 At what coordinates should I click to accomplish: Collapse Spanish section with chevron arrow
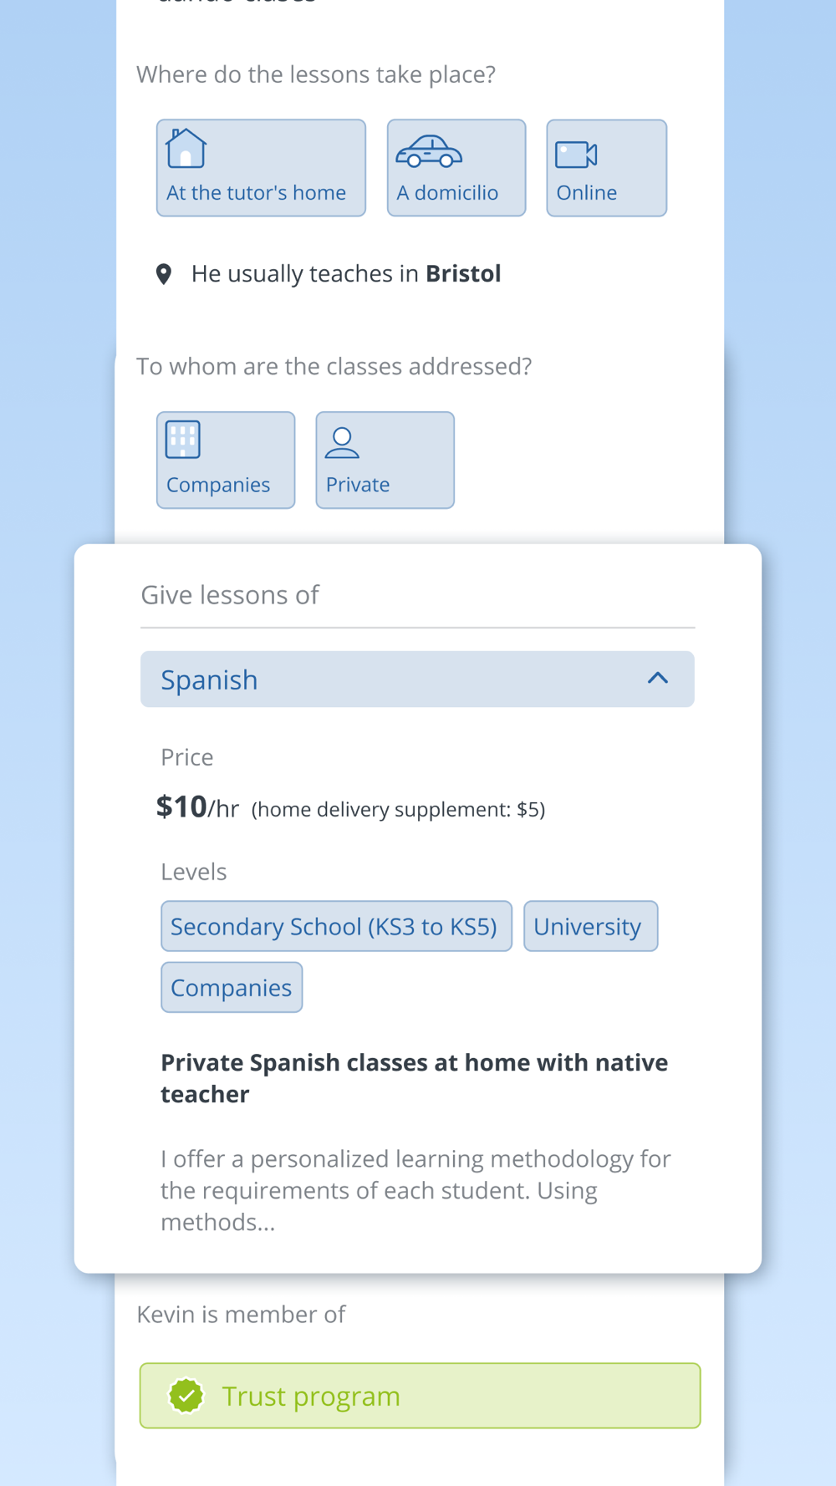[658, 679]
